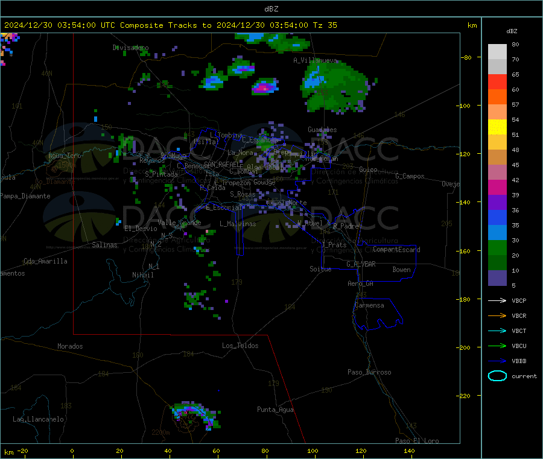Click the Guadales map label

tap(322, 130)
